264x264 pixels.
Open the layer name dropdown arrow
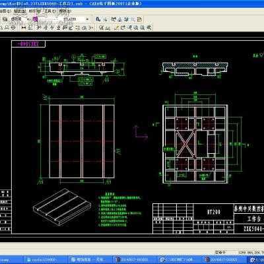28,19
